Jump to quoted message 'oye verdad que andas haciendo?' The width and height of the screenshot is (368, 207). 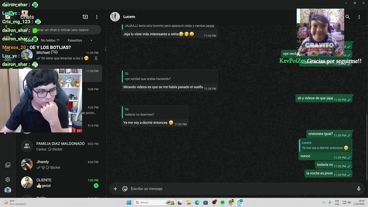pos(170,76)
